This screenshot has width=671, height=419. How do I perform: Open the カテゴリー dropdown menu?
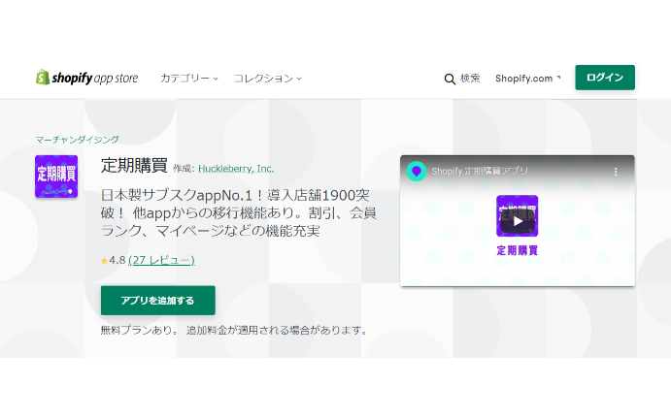[189, 79]
